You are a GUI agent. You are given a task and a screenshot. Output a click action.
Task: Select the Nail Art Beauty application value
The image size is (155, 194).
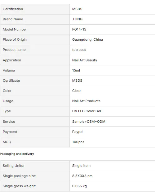coord(85,60)
